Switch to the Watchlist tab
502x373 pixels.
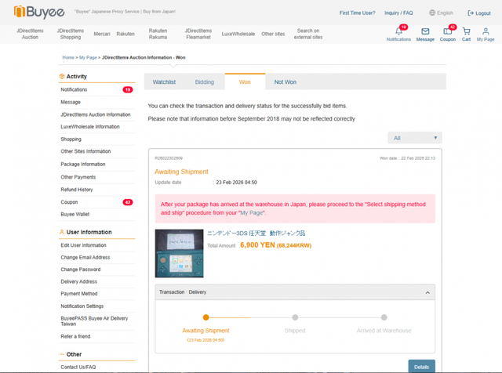(164, 81)
